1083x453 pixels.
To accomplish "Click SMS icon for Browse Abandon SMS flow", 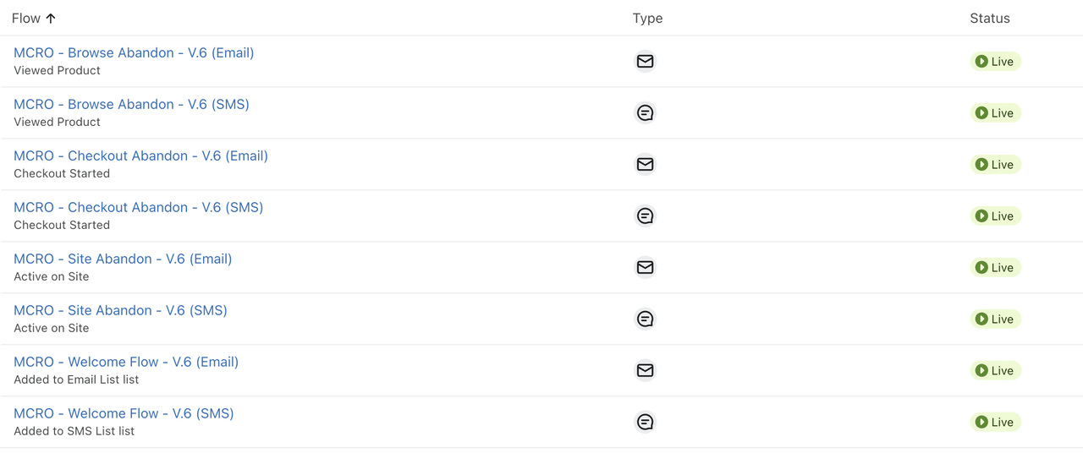I will (x=645, y=113).
